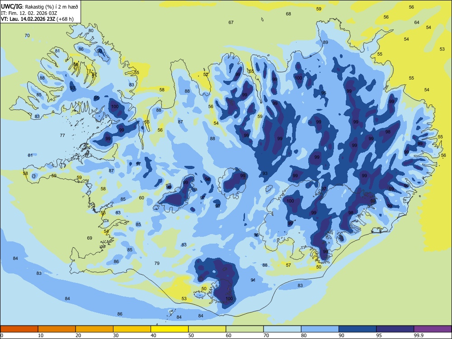The height and width of the screenshot is (339, 452).
Task: Click the dark orange 0–10 legend swatch
Action: click(19, 329)
